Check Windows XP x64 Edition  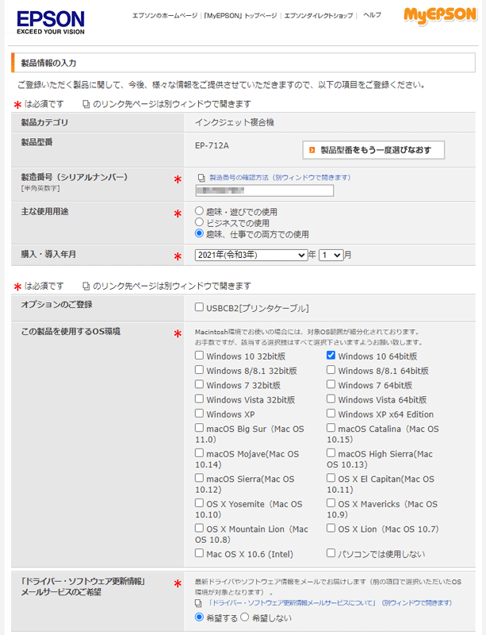point(331,414)
